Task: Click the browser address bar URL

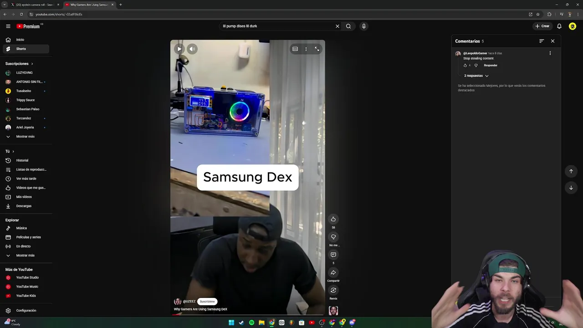Action: [59, 14]
